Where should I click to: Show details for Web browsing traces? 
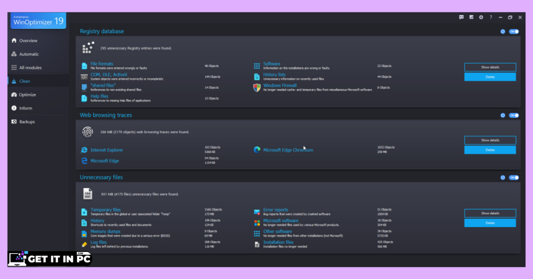point(490,140)
